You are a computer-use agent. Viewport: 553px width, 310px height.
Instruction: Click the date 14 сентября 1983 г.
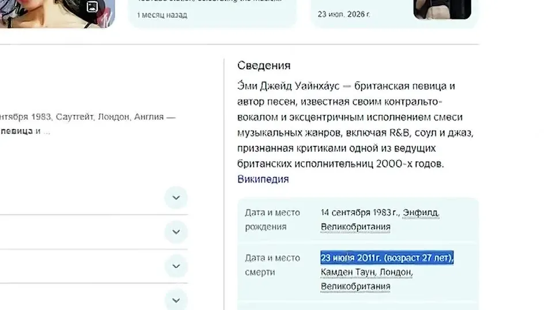click(x=359, y=212)
